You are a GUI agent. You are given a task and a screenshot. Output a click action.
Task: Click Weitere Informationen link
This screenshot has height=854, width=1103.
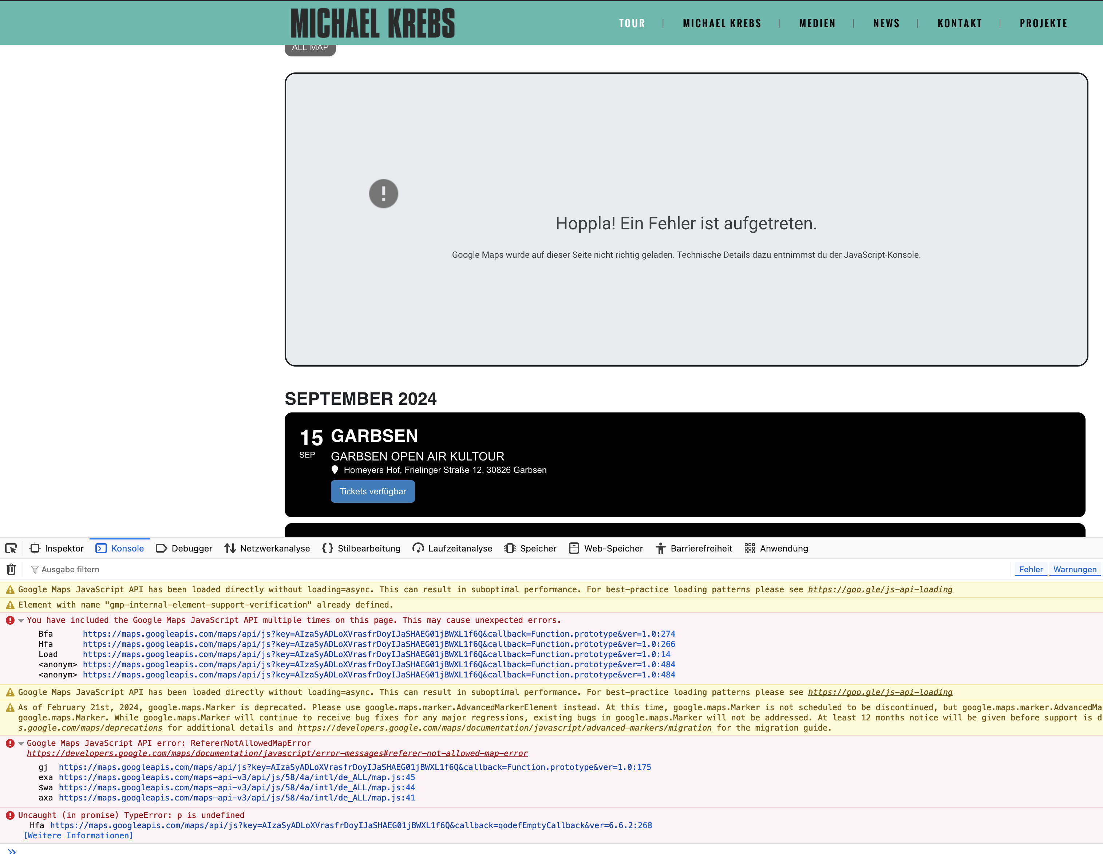[x=78, y=836]
